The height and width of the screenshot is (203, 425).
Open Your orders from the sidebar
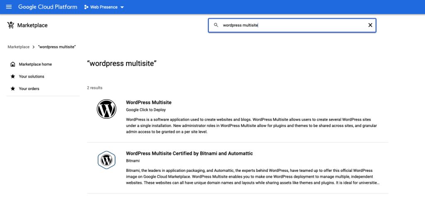tap(29, 88)
